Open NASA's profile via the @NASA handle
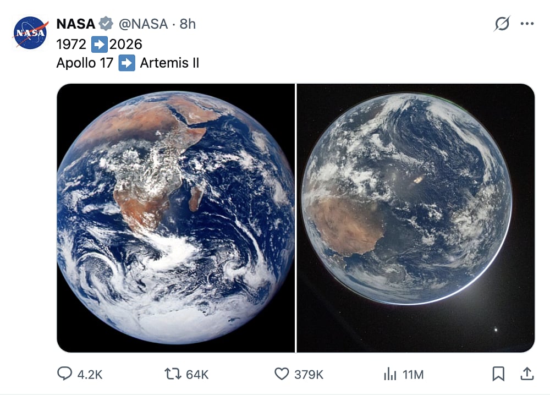 pos(145,24)
